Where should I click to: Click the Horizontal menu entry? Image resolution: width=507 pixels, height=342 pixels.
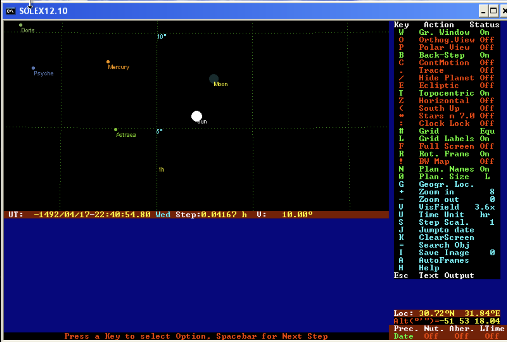(x=447, y=101)
